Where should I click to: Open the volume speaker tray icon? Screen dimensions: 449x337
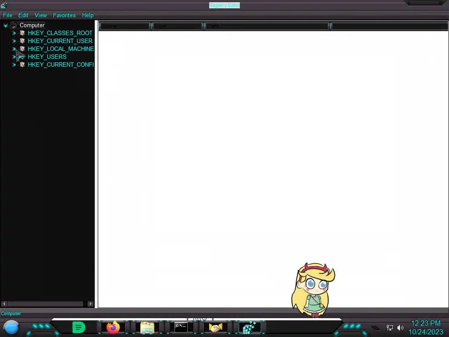pyautogui.click(x=400, y=327)
